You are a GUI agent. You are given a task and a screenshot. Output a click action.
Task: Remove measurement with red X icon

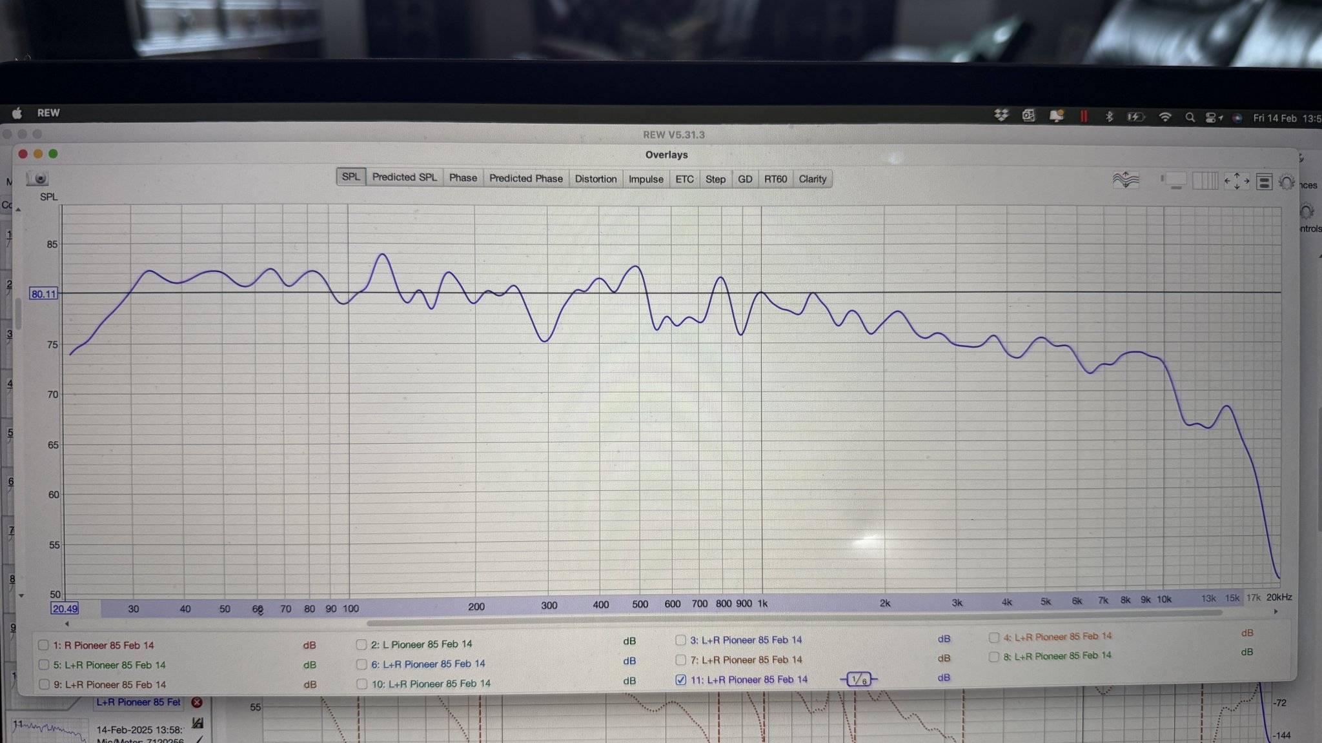tap(197, 702)
